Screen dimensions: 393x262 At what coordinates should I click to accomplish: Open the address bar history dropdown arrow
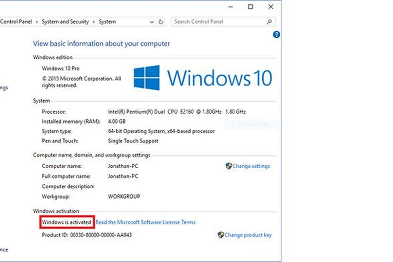(x=152, y=22)
